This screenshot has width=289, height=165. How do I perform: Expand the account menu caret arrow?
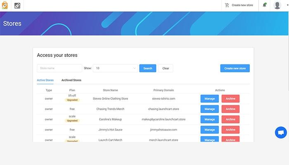click(x=287, y=5)
